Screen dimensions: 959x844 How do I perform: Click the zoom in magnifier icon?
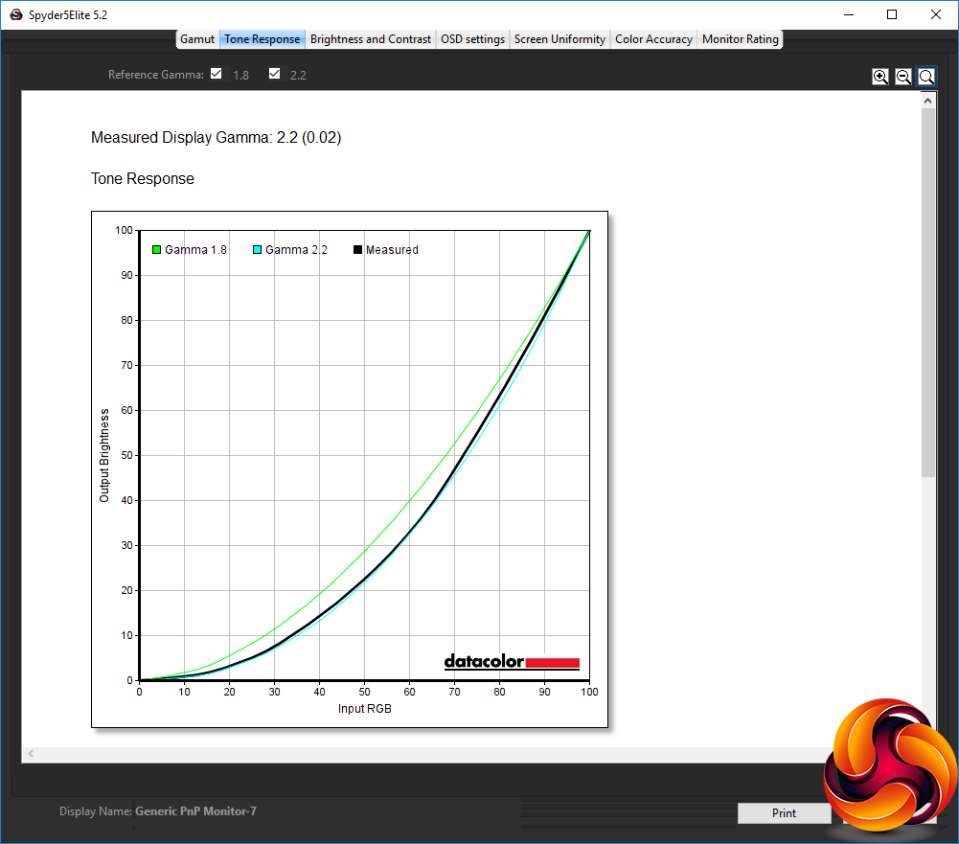[880, 77]
